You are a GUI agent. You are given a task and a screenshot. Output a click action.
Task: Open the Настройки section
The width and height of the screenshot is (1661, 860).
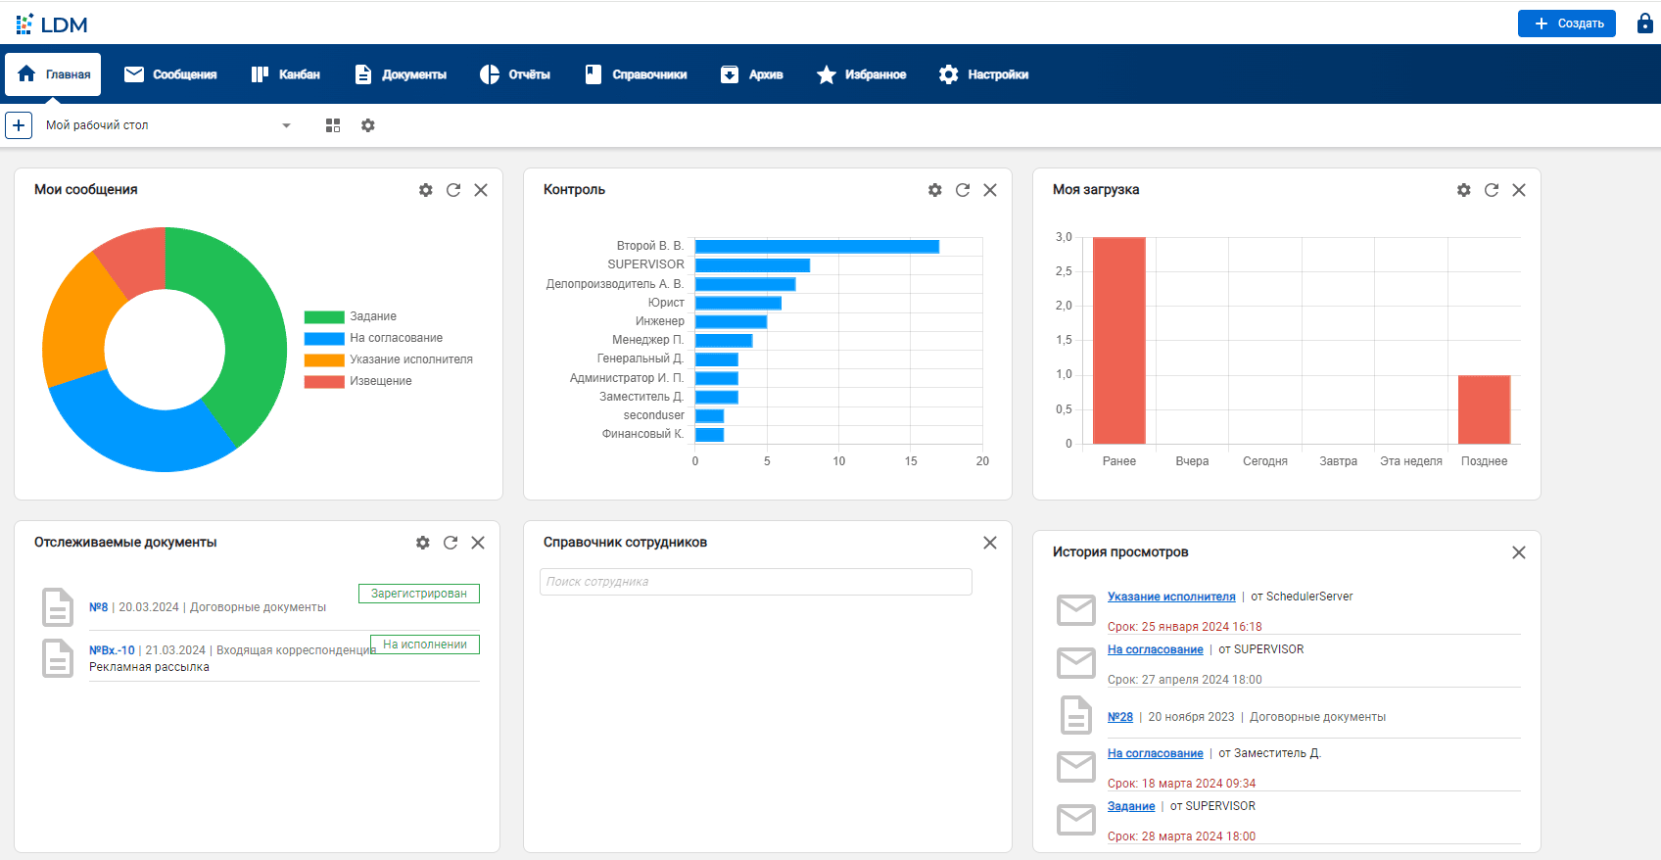[983, 74]
